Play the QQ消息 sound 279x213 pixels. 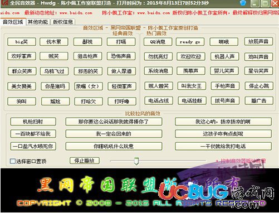158,42
